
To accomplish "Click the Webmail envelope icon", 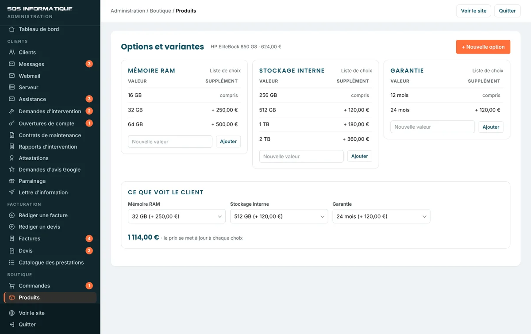I will coord(12,76).
